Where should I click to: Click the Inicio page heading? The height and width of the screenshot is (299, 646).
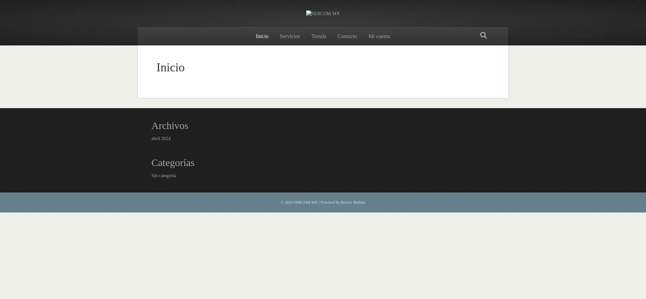(171, 67)
